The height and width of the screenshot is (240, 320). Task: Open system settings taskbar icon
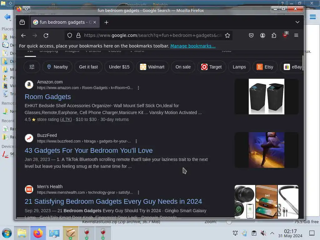[54, 233]
